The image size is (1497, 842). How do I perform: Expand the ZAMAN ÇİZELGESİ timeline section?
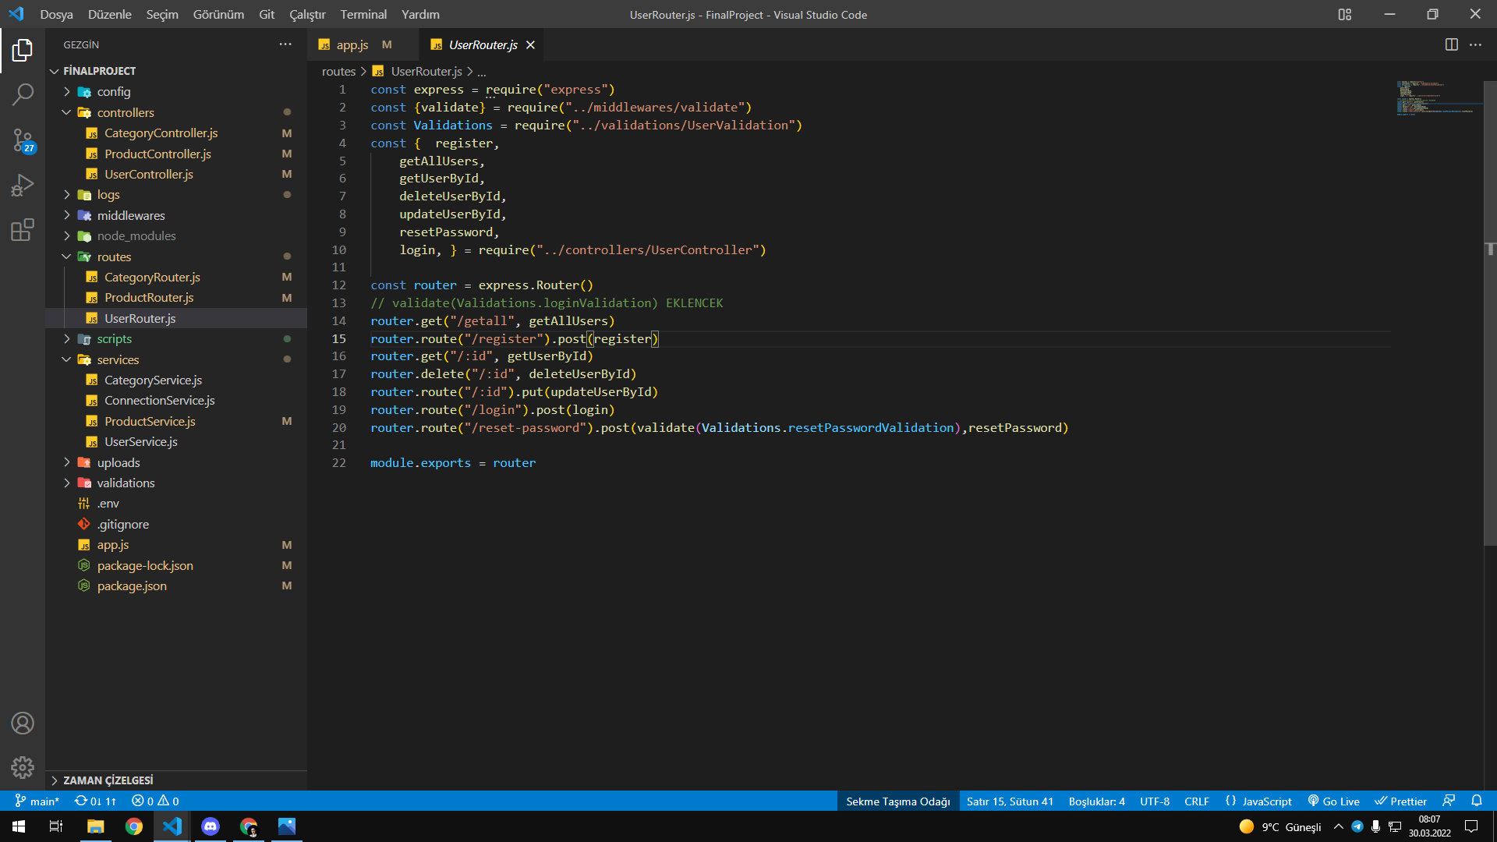tap(108, 780)
